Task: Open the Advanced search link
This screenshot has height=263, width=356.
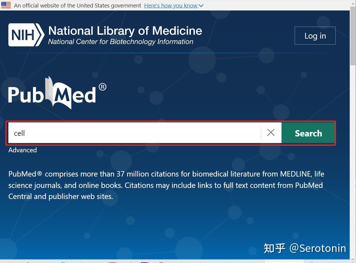Action: coord(22,150)
